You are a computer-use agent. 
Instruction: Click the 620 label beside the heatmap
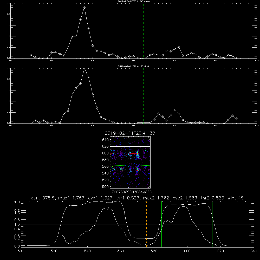coord(106,146)
